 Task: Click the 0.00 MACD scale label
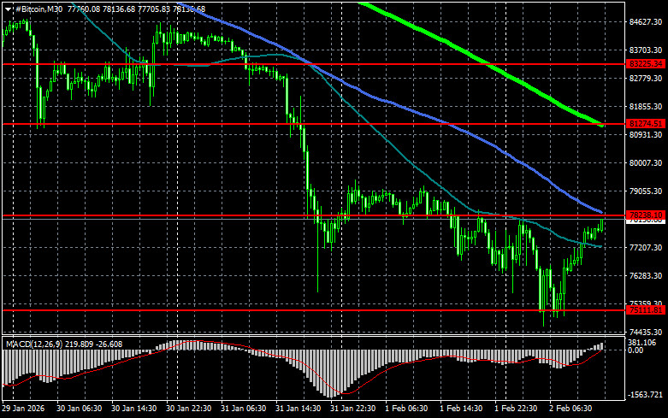tap(635, 350)
